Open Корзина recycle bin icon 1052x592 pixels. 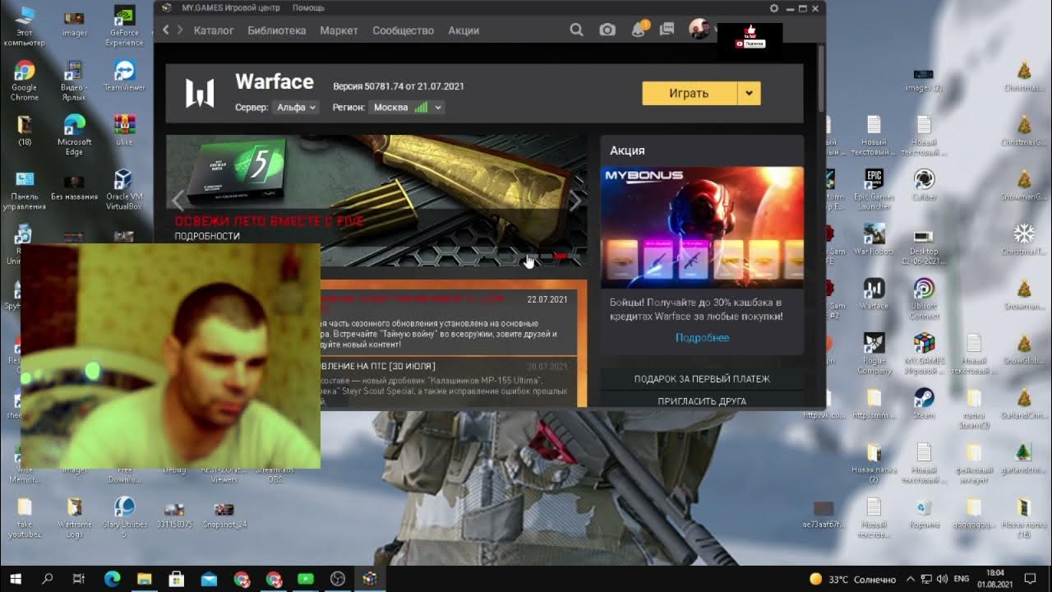[x=924, y=512]
